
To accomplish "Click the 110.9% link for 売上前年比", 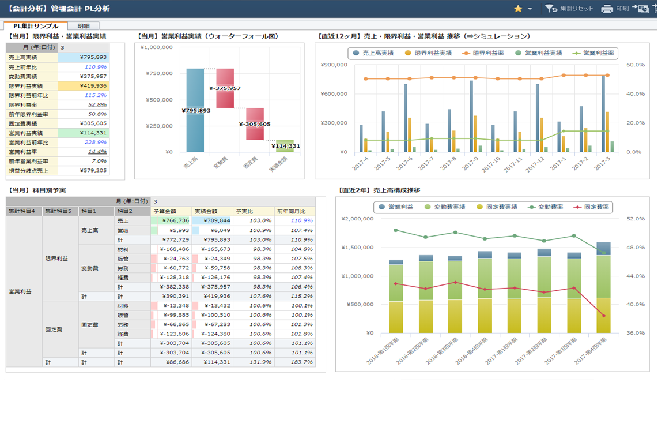I will coord(96,67).
